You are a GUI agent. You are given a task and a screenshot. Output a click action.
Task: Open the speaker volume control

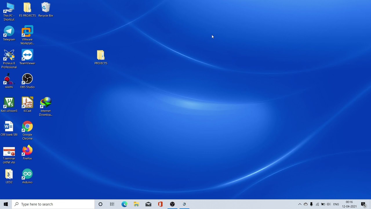tap(329, 204)
